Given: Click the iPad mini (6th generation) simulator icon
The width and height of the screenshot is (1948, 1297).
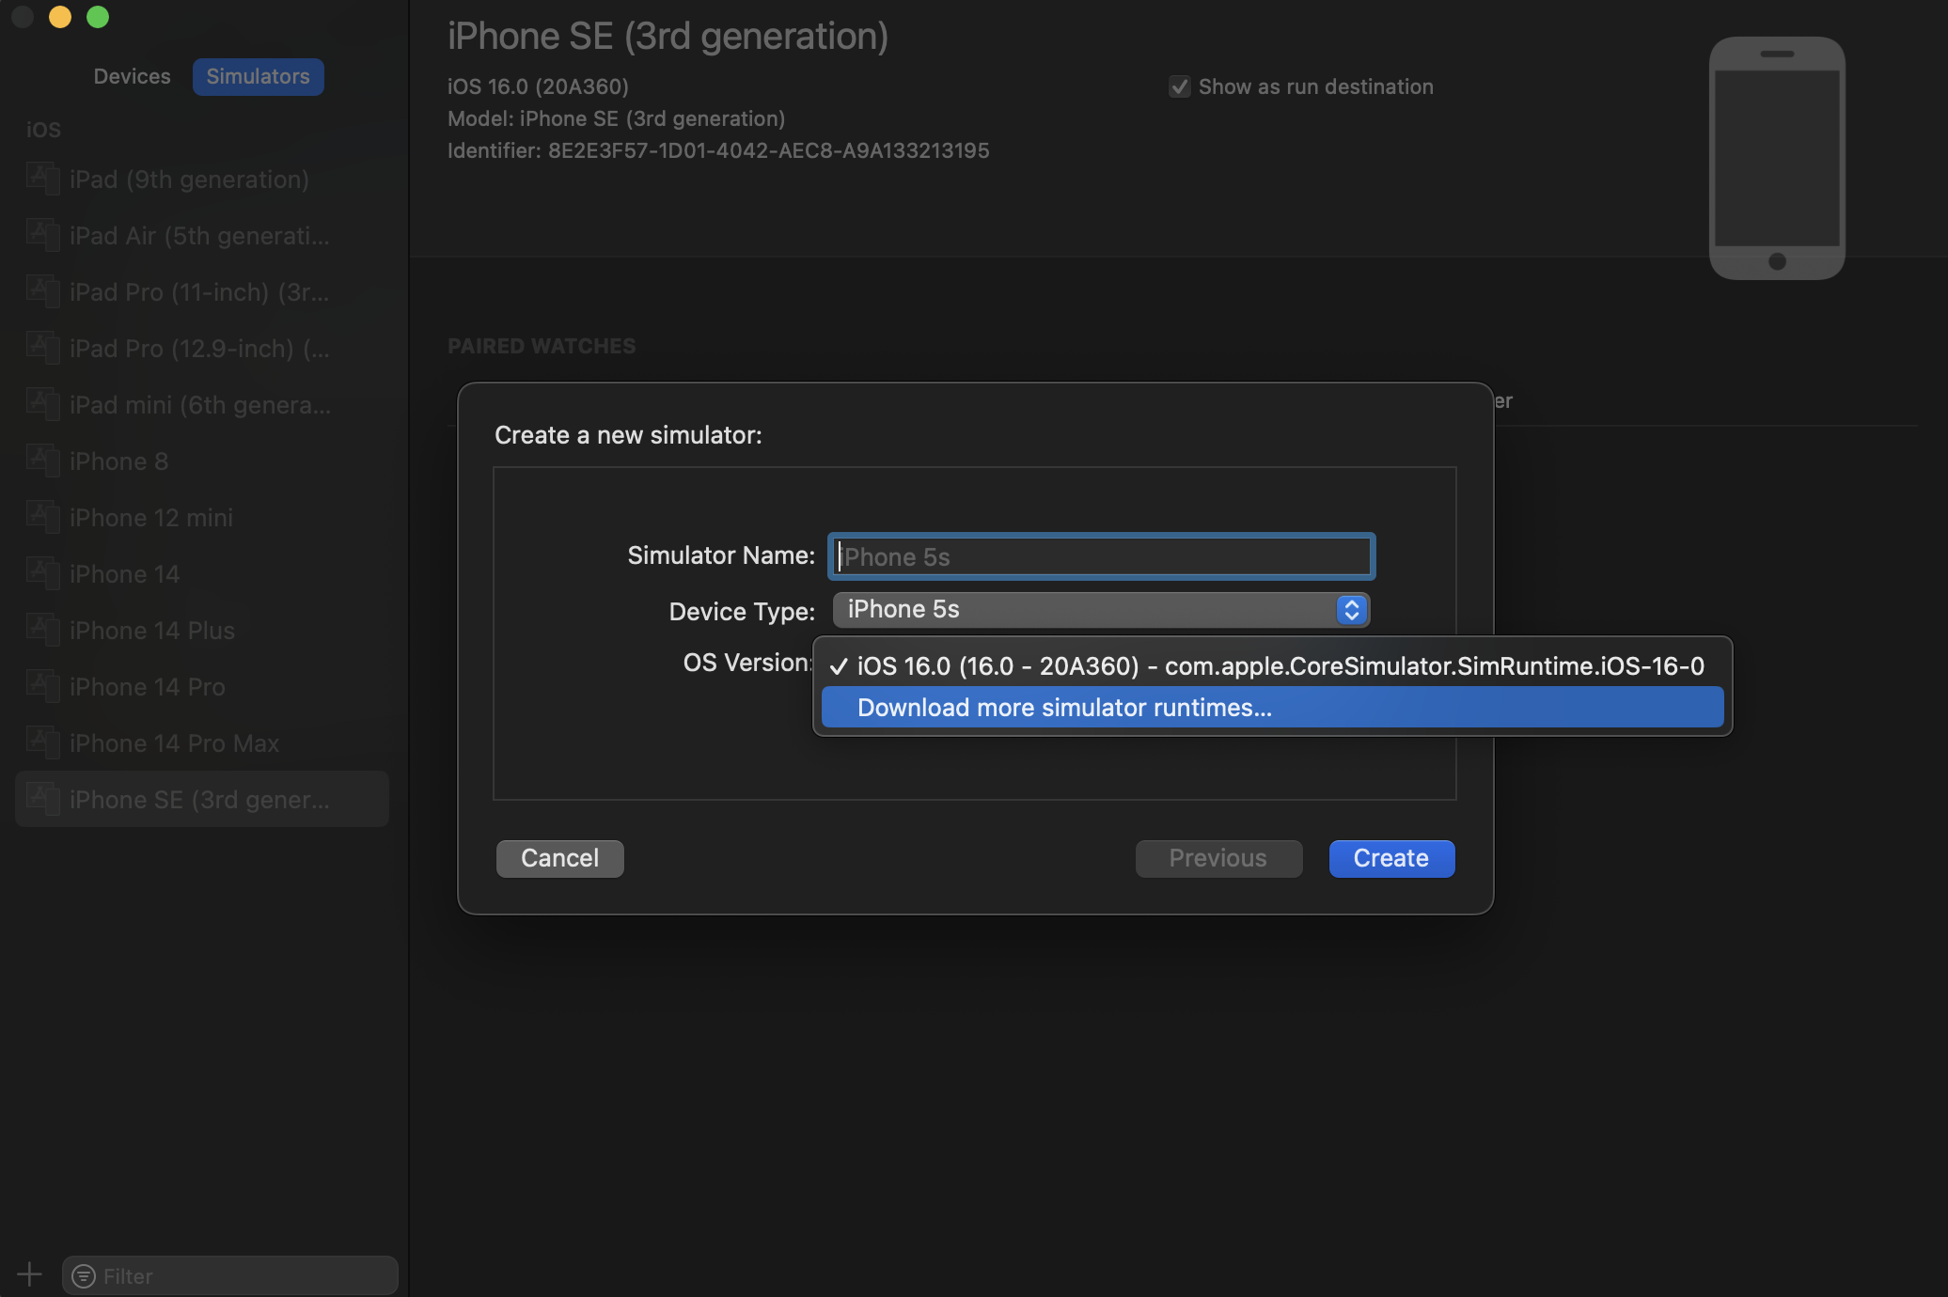Looking at the screenshot, I should tap(43, 404).
